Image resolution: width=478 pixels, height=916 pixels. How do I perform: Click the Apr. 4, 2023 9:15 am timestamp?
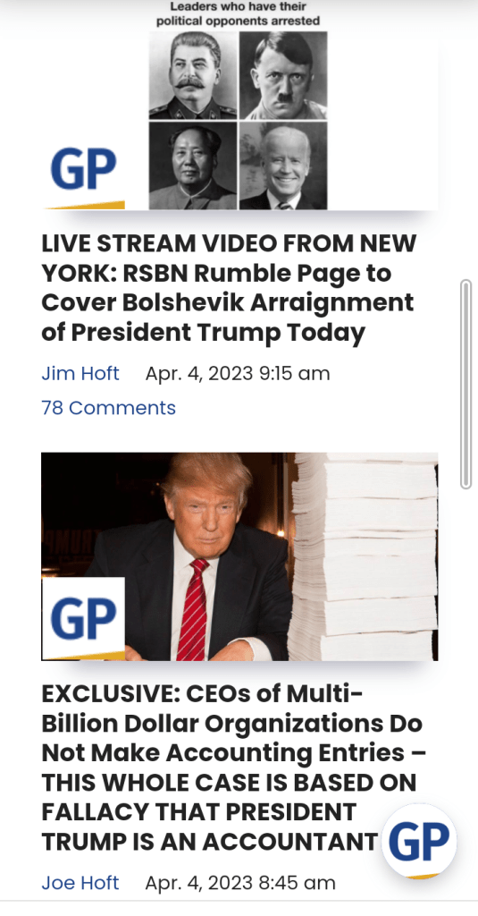coord(238,373)
